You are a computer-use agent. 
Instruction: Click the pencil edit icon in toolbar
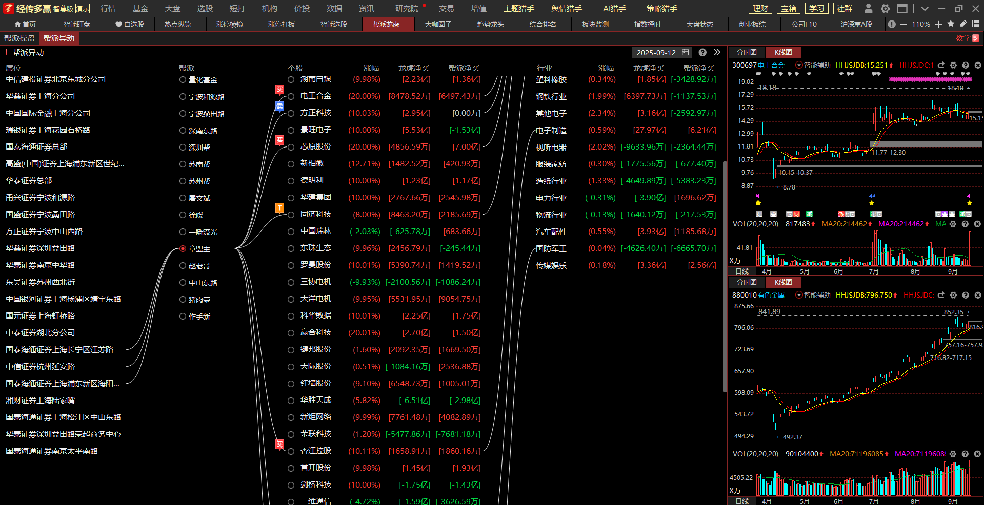tap(963, 24)
